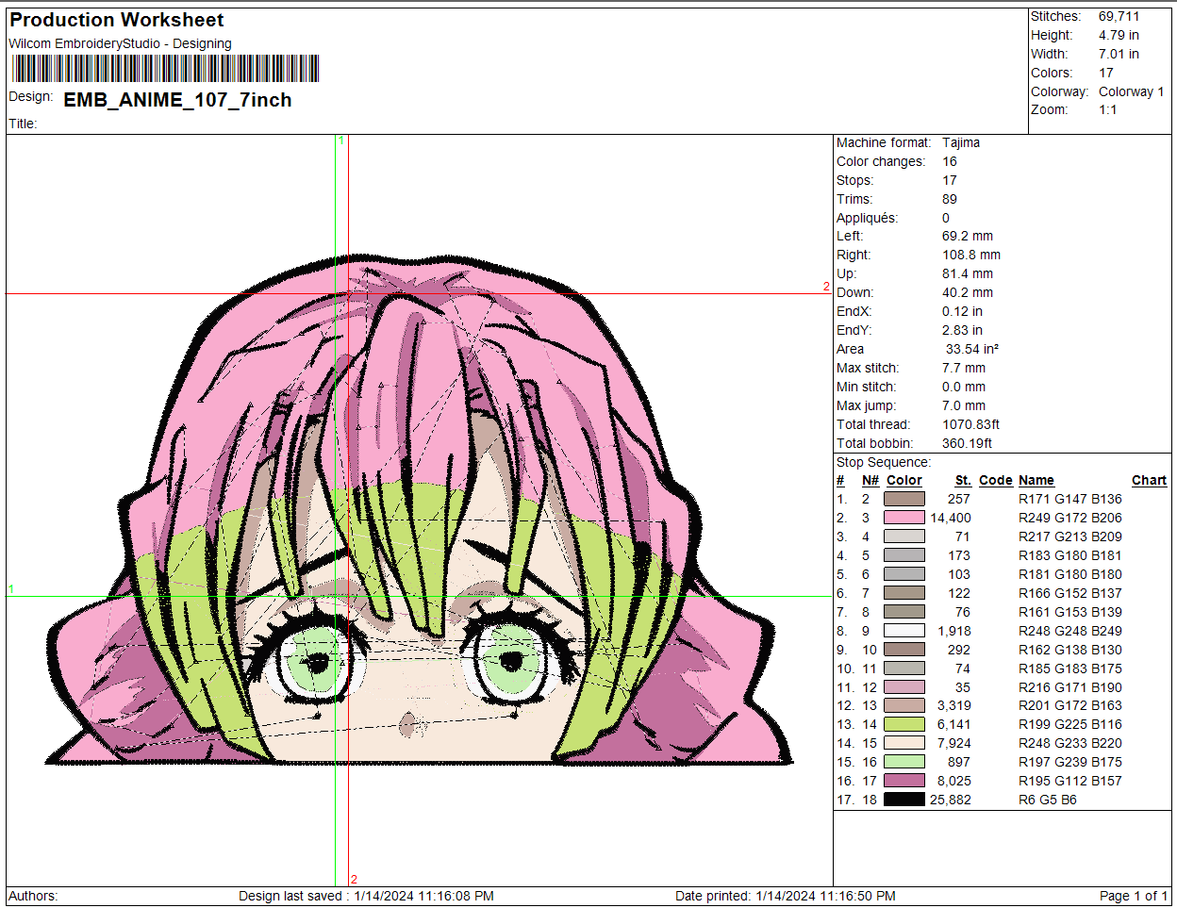Click the colorful barcode strip under the title
Screen dimensions: 1177x908
point(165,69)
